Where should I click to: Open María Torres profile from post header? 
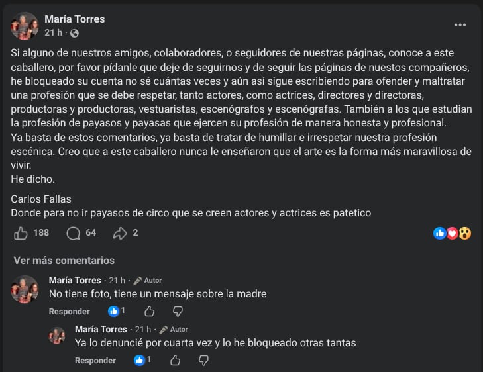coord(75,19)
